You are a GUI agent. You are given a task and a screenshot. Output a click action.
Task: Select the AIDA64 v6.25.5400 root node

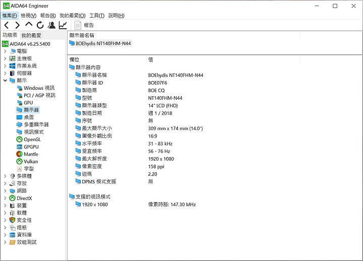[26, 44]
